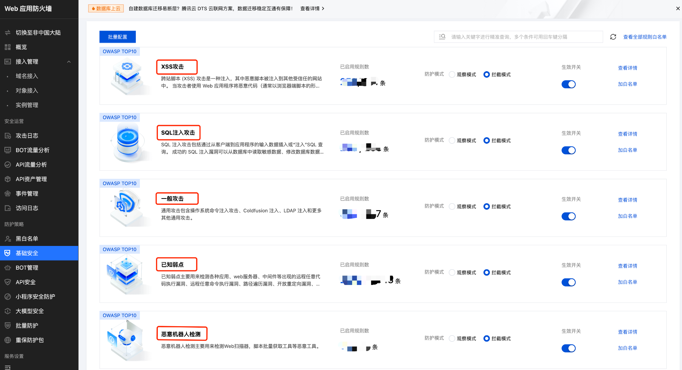The image size is (682, 370).
Task: Open 实例管理 under 接入管理
Action: [x=27, y=105]
